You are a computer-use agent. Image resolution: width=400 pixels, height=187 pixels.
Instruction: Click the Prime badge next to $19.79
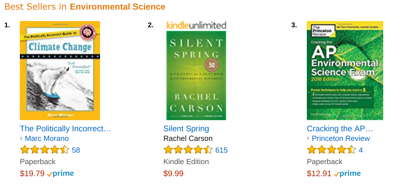click(x=61, y=174)
